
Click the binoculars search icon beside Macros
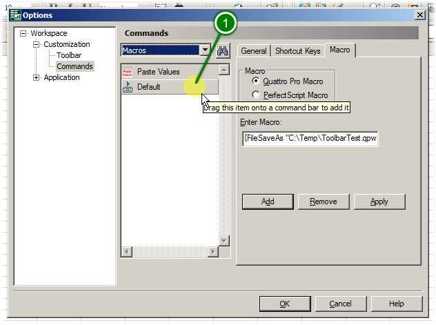[x=223, y=50]
